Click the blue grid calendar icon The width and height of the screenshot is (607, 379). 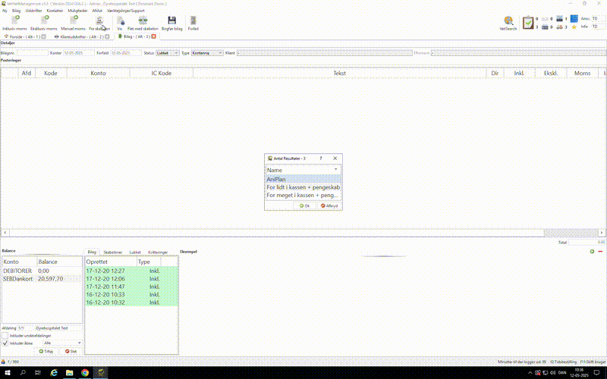(x=574, y=18)
